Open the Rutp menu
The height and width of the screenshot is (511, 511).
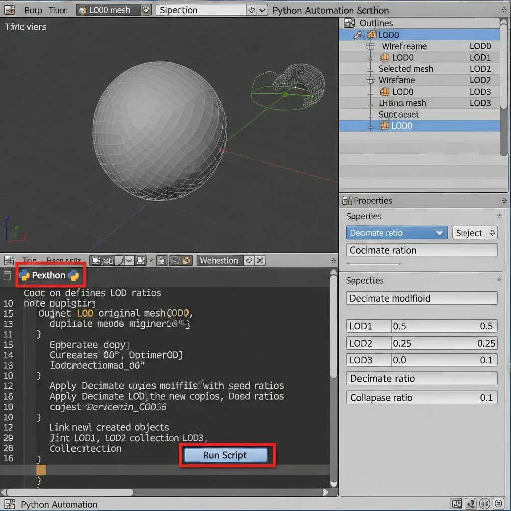tap(33, 10)
